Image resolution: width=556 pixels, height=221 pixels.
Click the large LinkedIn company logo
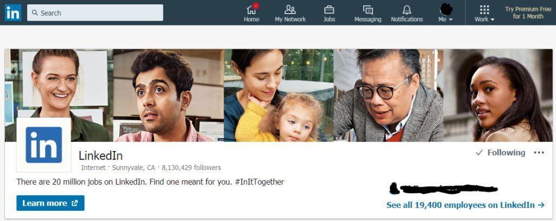[x=43, y=145]
